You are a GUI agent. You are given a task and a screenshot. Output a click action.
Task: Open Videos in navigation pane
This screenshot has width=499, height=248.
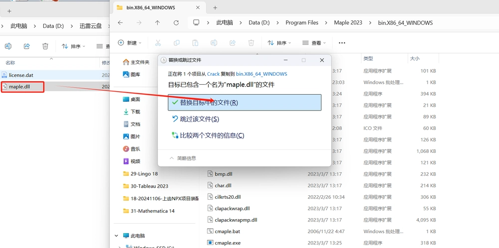[x=131, y=161]
